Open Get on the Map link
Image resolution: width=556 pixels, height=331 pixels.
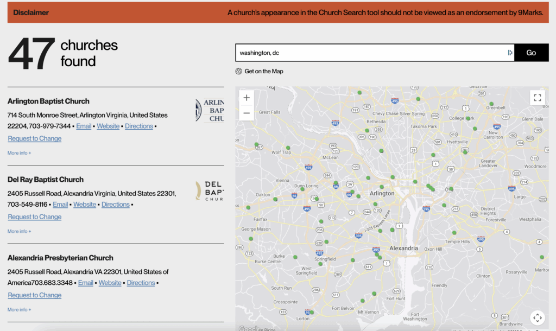click(x=263, y=71)
